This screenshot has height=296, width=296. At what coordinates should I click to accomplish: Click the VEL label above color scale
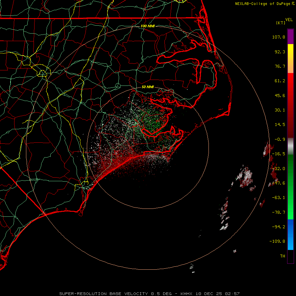click(289, 20)
